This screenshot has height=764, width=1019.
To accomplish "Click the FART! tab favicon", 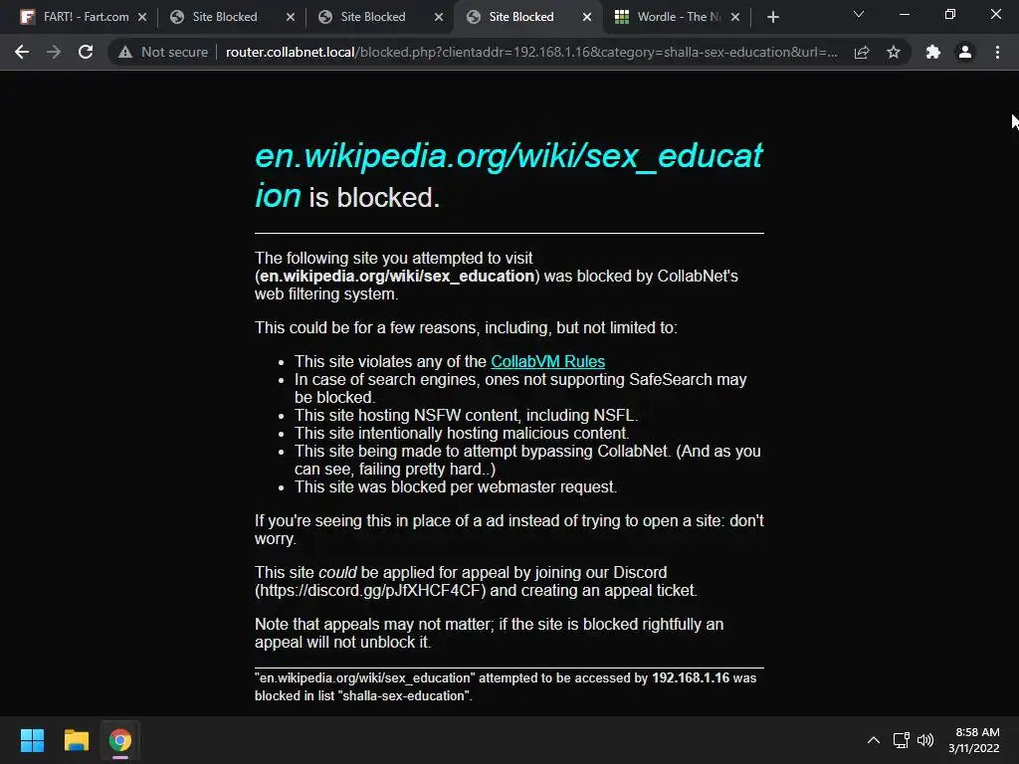I will [x=27, y=17].
